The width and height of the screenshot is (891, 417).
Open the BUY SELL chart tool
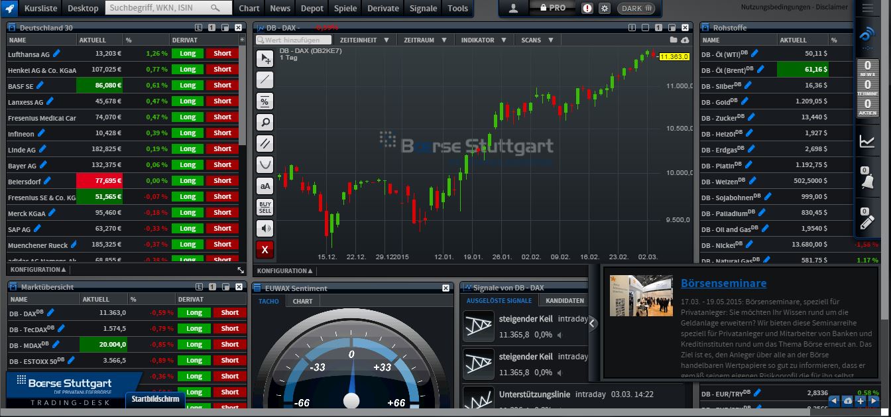(x=265, y=207)
